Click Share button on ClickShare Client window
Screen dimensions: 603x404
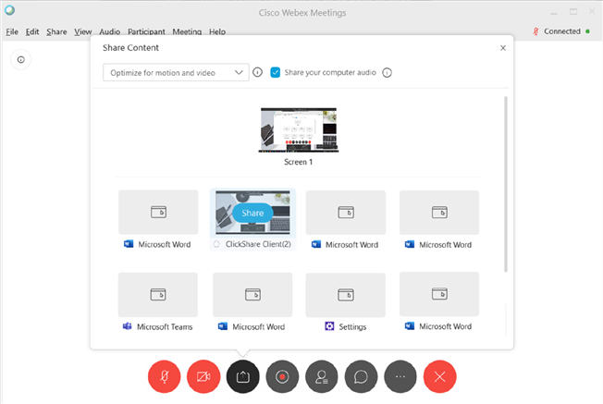coord(252,213)
